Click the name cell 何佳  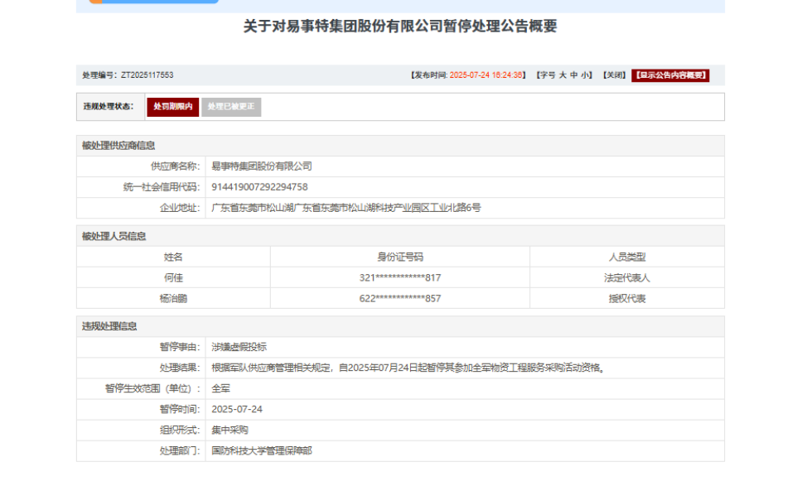click(x=173, y=278)
